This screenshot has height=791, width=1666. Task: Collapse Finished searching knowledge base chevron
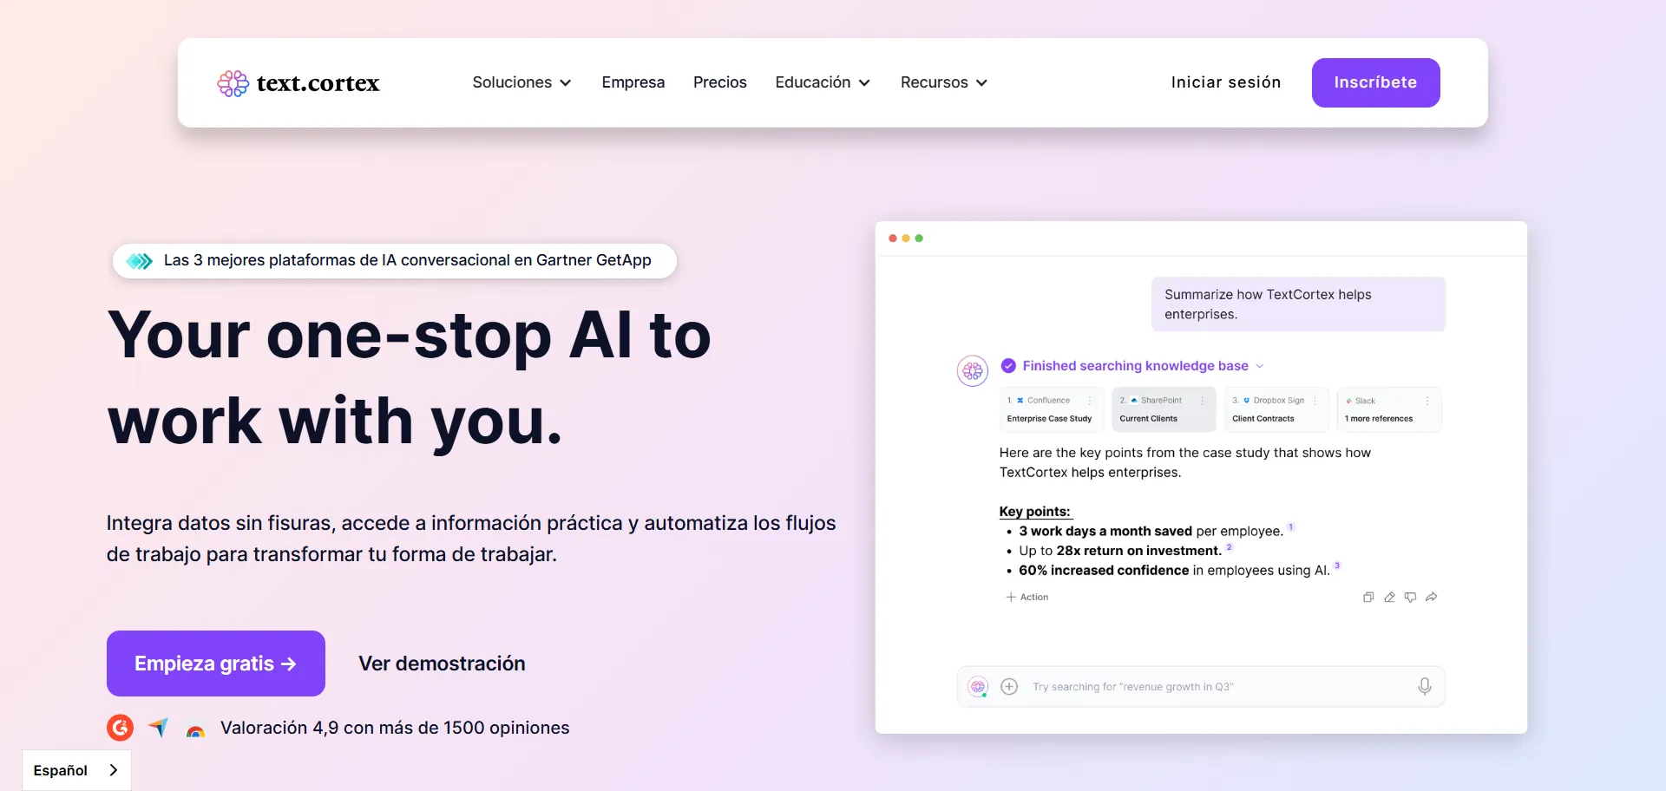coord(1260,366)
